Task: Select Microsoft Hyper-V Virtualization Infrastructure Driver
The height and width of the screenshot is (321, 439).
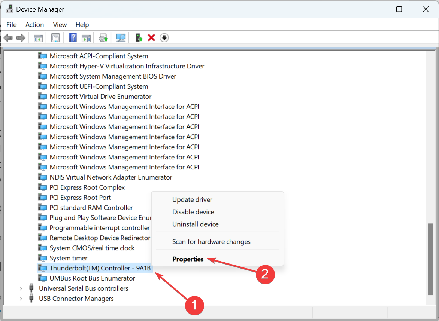Action: (127, 66)
